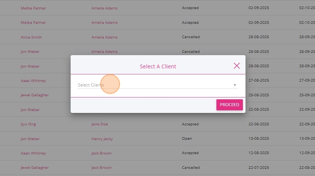Open Jewel Gallagher in the 22-07-2025 row
The image size is (315, 176).
[x=35, y=168]
